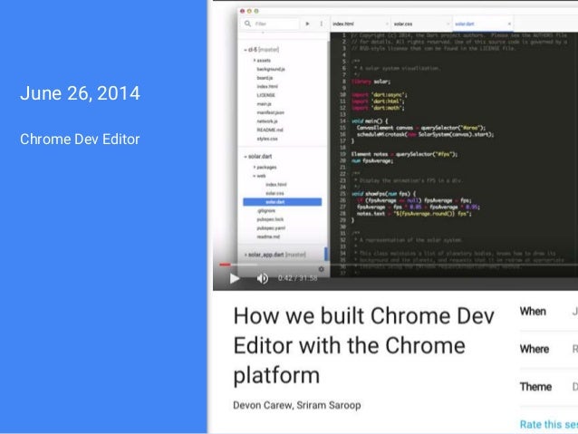Close the solar.dart tab
Screen dimensions: 578x434
coord(509,24)
